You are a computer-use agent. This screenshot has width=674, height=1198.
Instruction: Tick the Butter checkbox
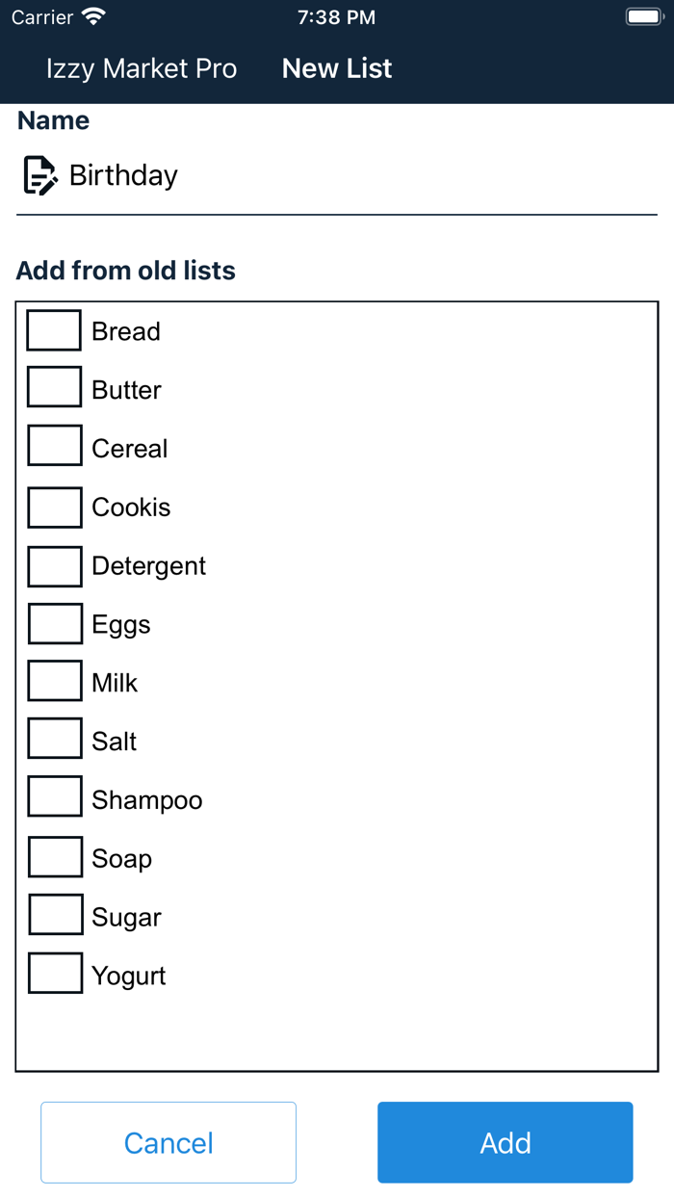(x=54, y=388)
